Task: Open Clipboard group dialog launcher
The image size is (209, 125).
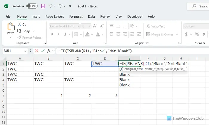Action: click(44, 43)
